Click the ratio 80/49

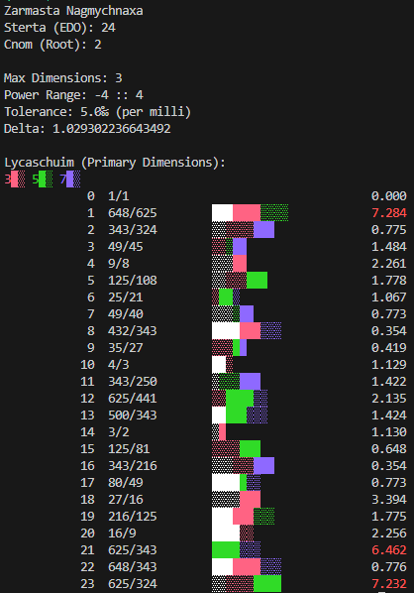coord(126,483)
